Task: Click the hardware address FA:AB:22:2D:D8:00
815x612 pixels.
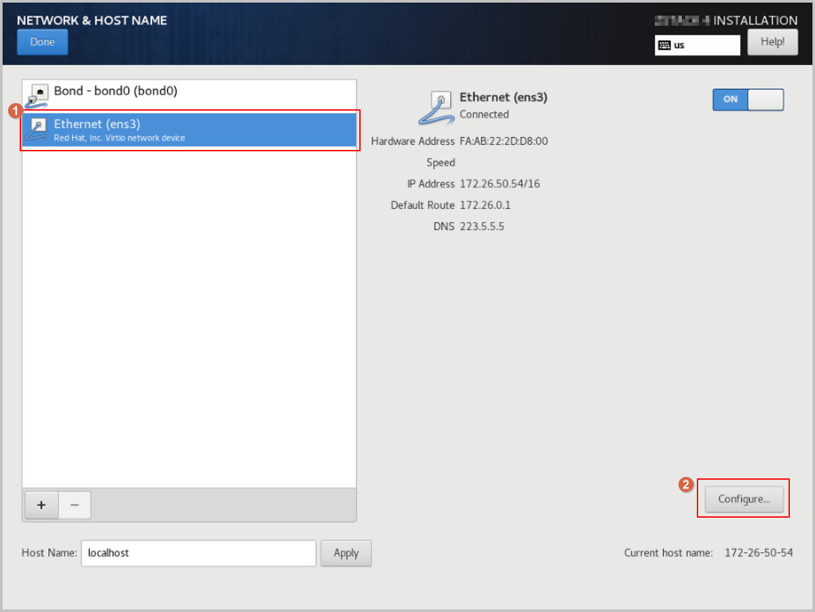Action: click(x=503, y=141)
